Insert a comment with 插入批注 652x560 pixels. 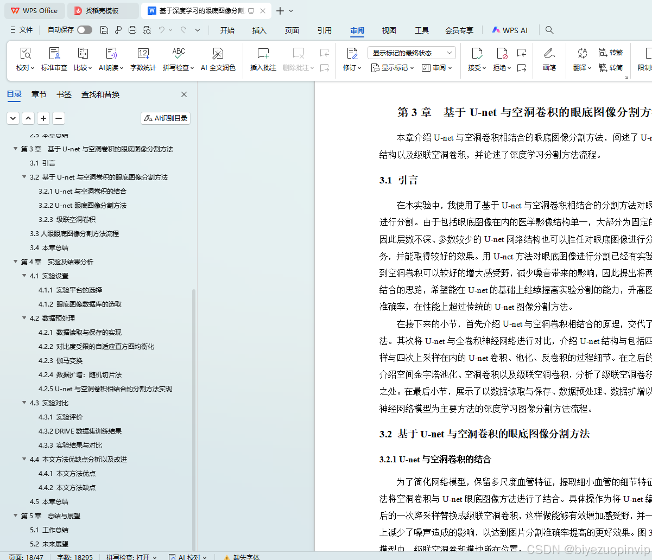pos(263,59)
